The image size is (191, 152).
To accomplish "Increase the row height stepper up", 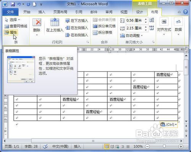I will [146, 19].
